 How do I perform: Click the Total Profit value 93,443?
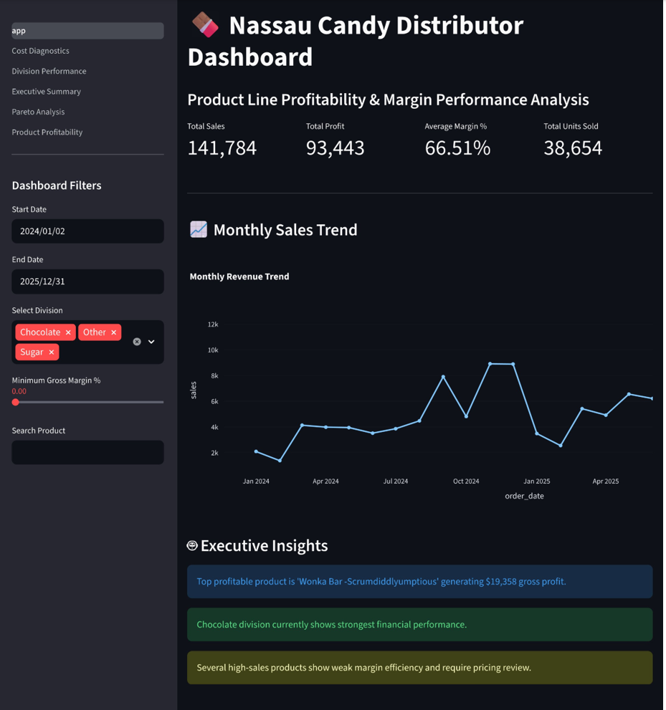[x=336, y=148]
